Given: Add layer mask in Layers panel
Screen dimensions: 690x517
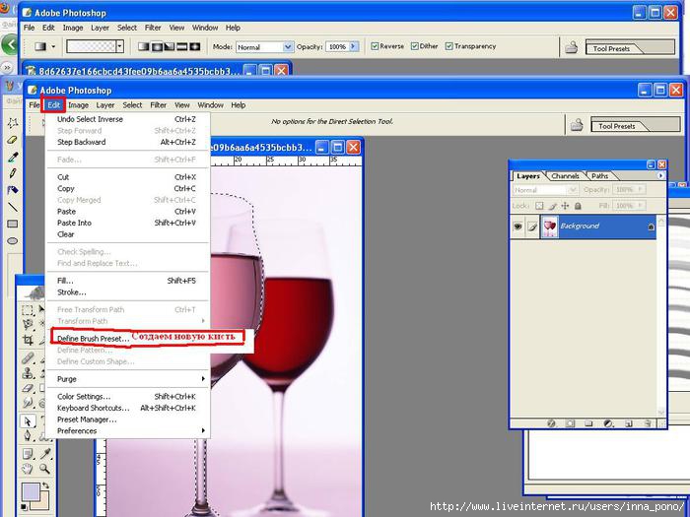Looking at the screenshot, I should [x=570, y=423].
